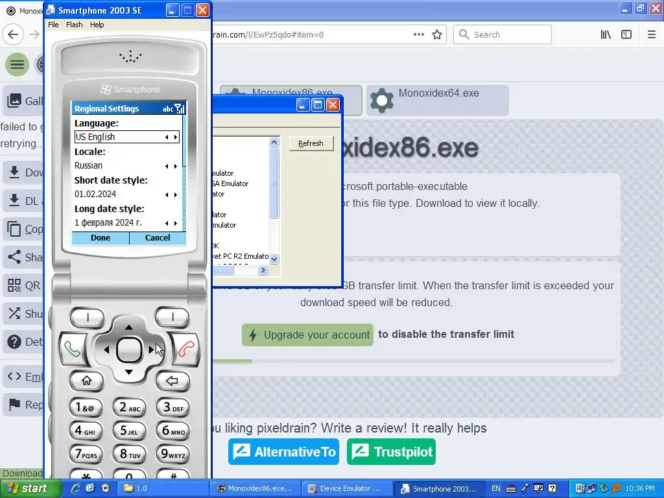
Task: Click horizontal scroll-right arrow in Emulator Manager
Action: click(263, 270)
